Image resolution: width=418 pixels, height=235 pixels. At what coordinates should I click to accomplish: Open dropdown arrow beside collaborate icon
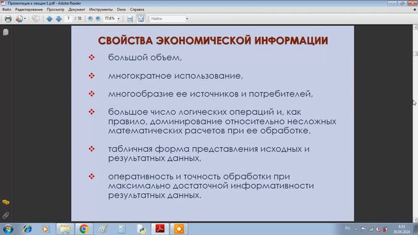pyautogui.click(x=25, y=19)
